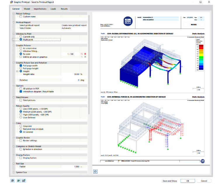Click the Text Size Factor 1.000 field
The height and width of the screenshot is (184, 222).
[70, 166]
